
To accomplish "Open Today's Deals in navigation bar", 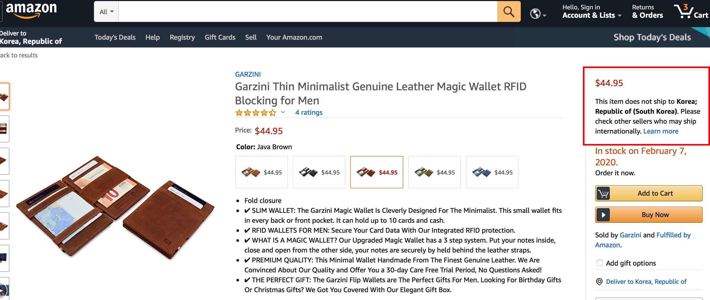I will click(x=115, y=37).
